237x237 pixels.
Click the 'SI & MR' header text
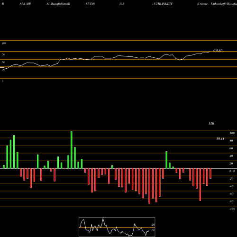[25, 4]
